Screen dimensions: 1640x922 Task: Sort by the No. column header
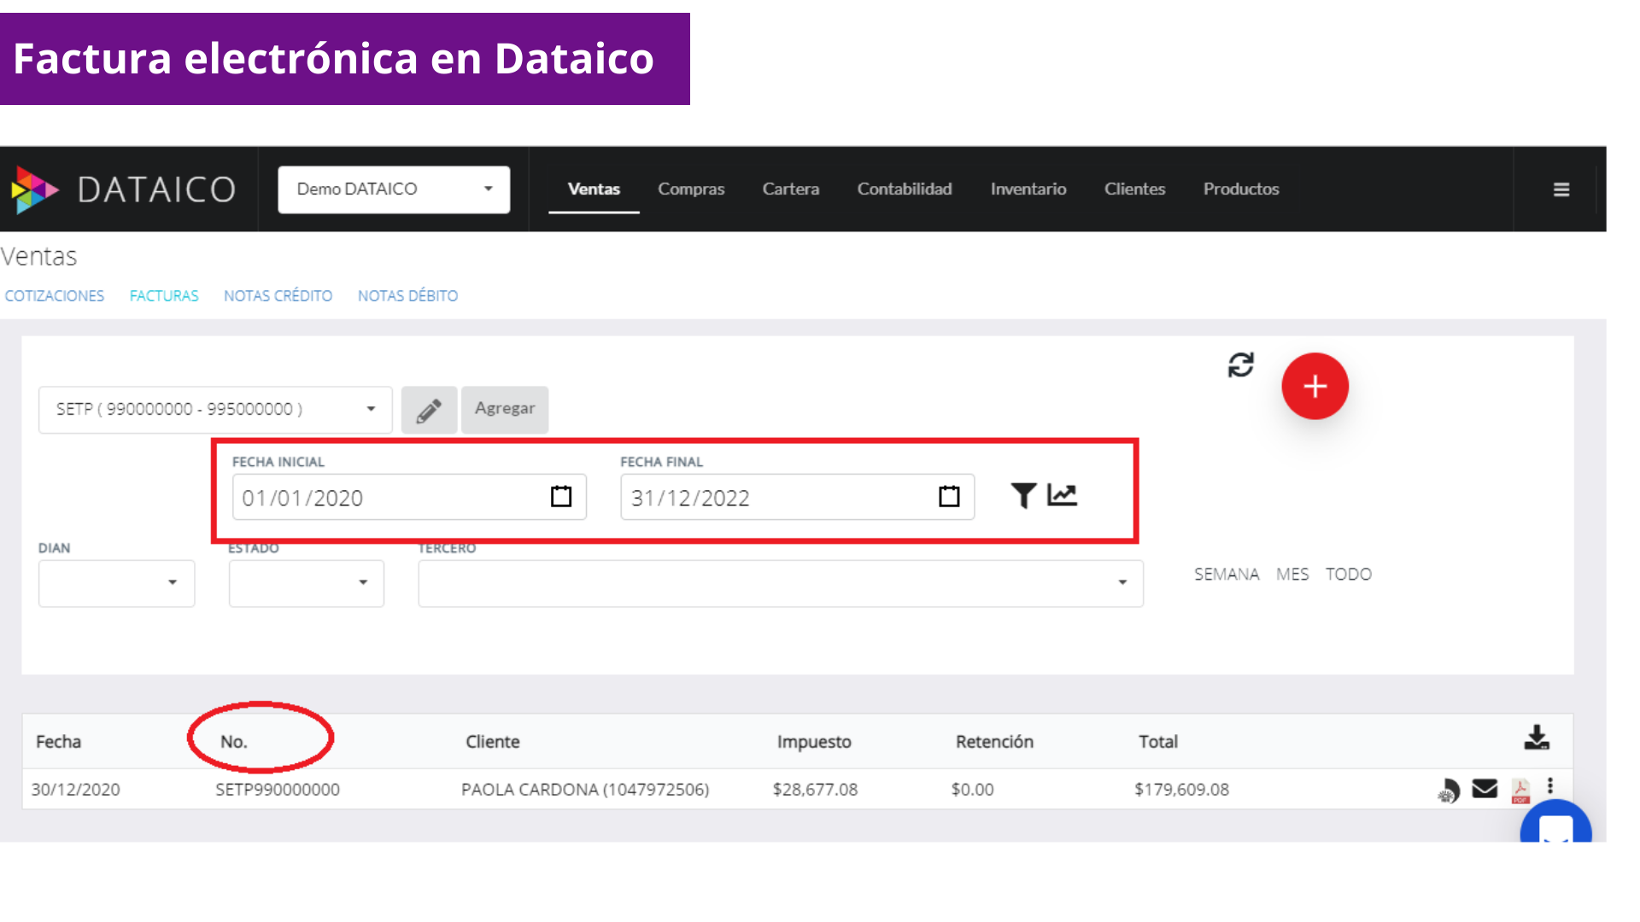point(234,742)
